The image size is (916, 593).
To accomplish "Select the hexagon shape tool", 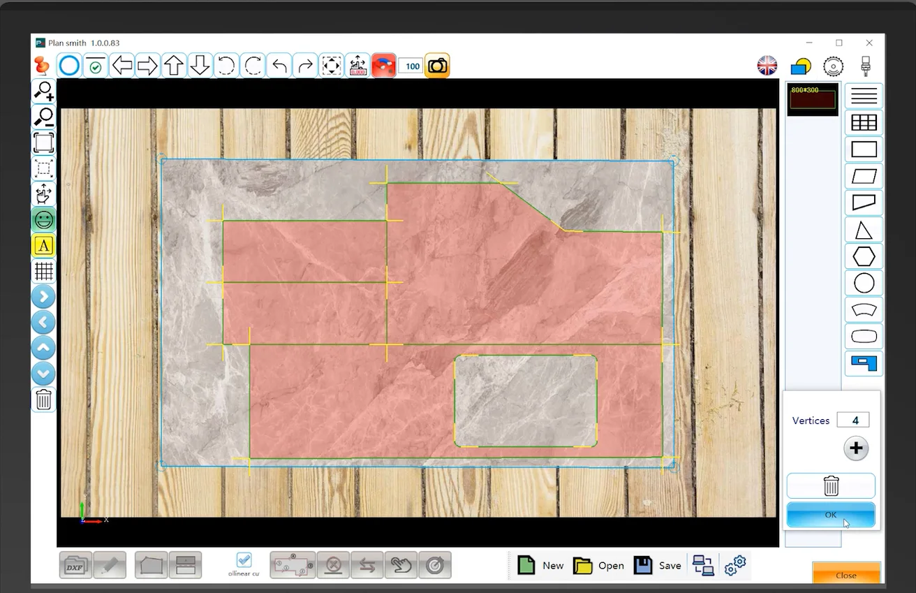I will pos(864,256).
